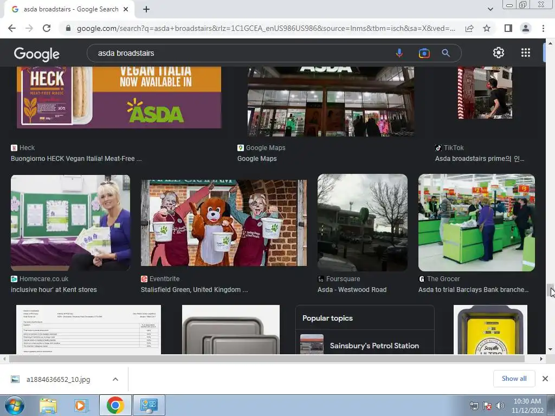555x416 pixels.
Task: Open the baking trays image thumbnail
Action: [231, 330]
